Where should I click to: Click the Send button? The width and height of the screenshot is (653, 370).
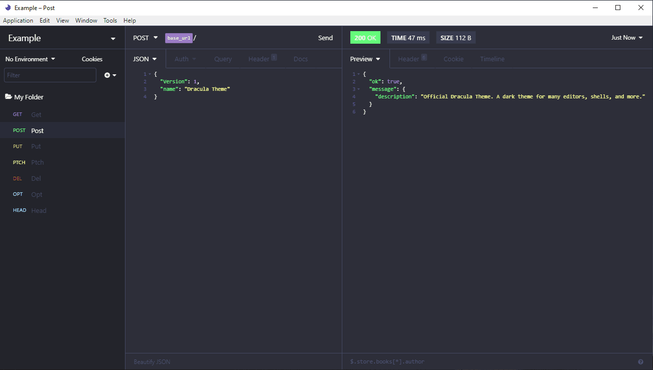point(325,38)
